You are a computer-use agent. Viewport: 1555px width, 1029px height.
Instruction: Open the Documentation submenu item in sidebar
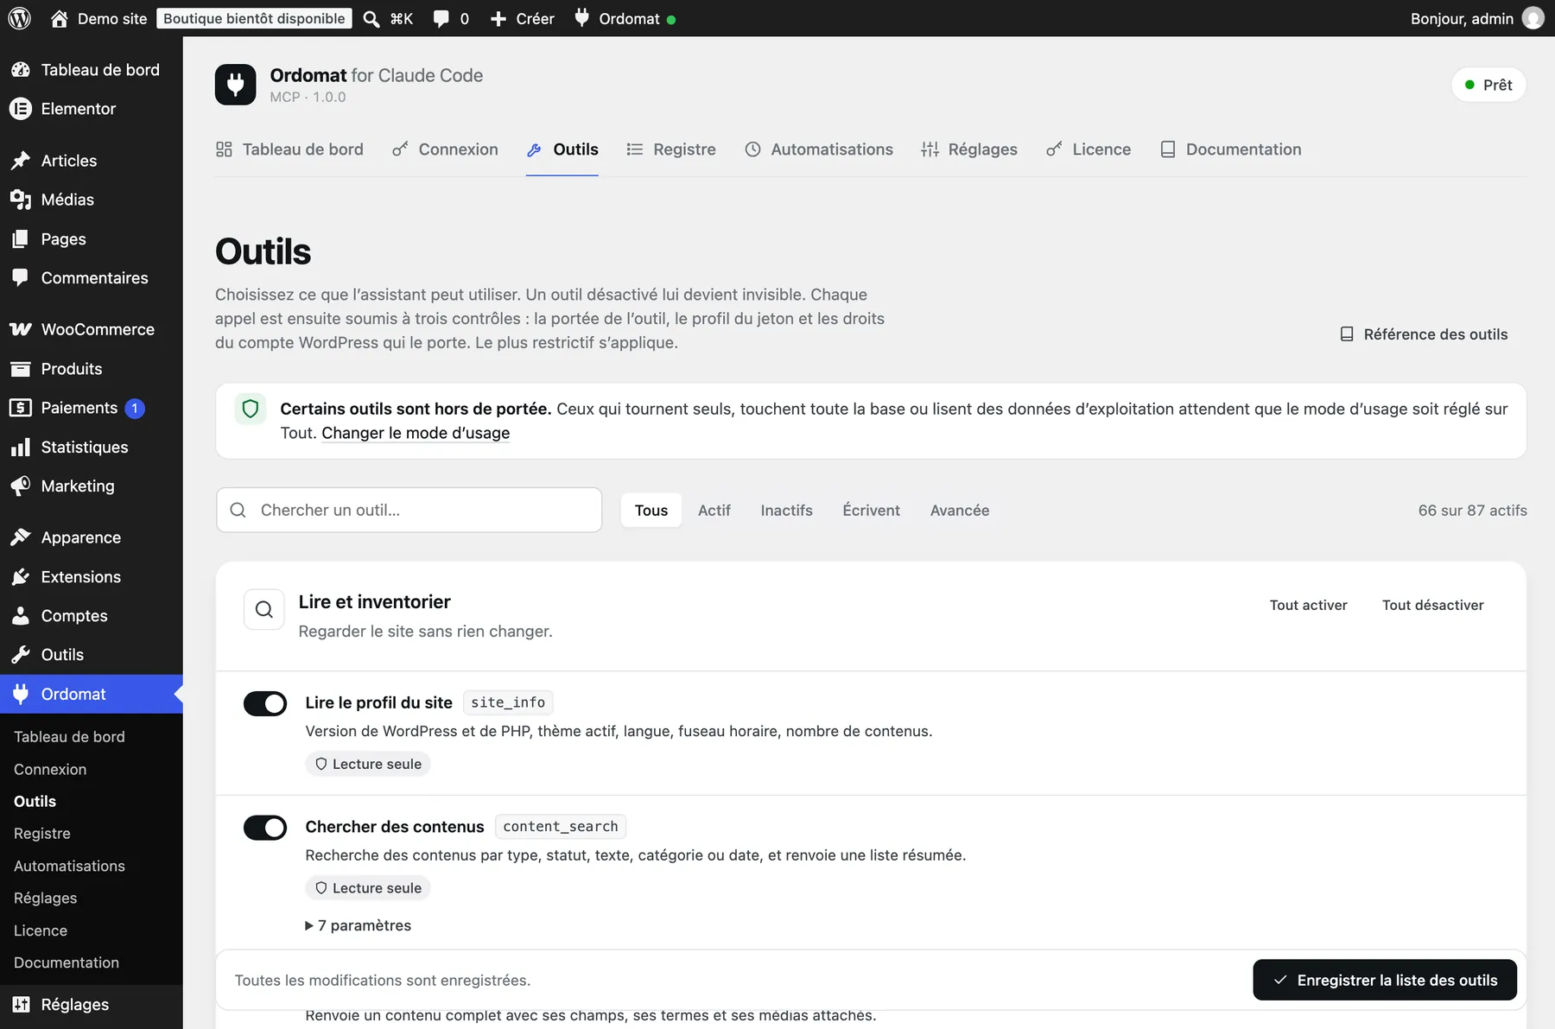67,962
